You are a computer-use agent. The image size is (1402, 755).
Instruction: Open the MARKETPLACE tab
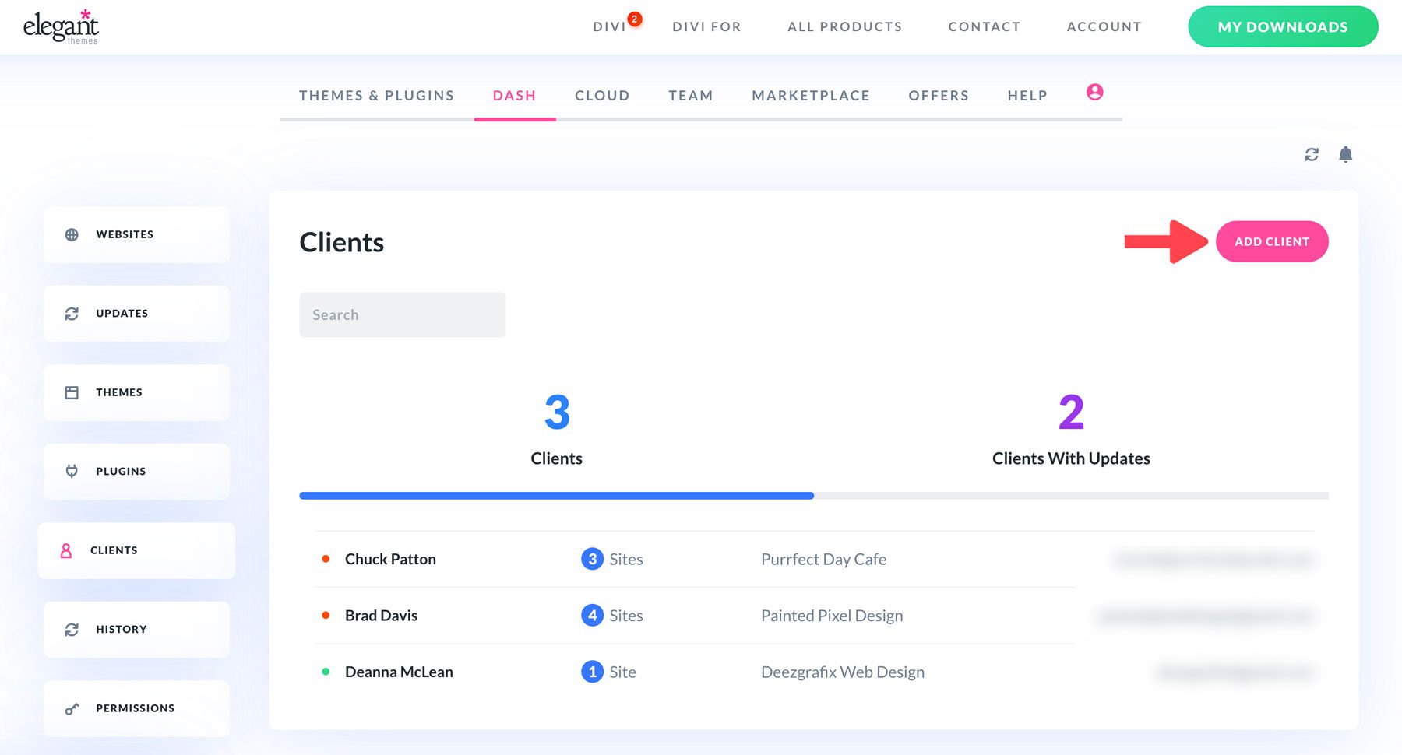click(810, 95)
